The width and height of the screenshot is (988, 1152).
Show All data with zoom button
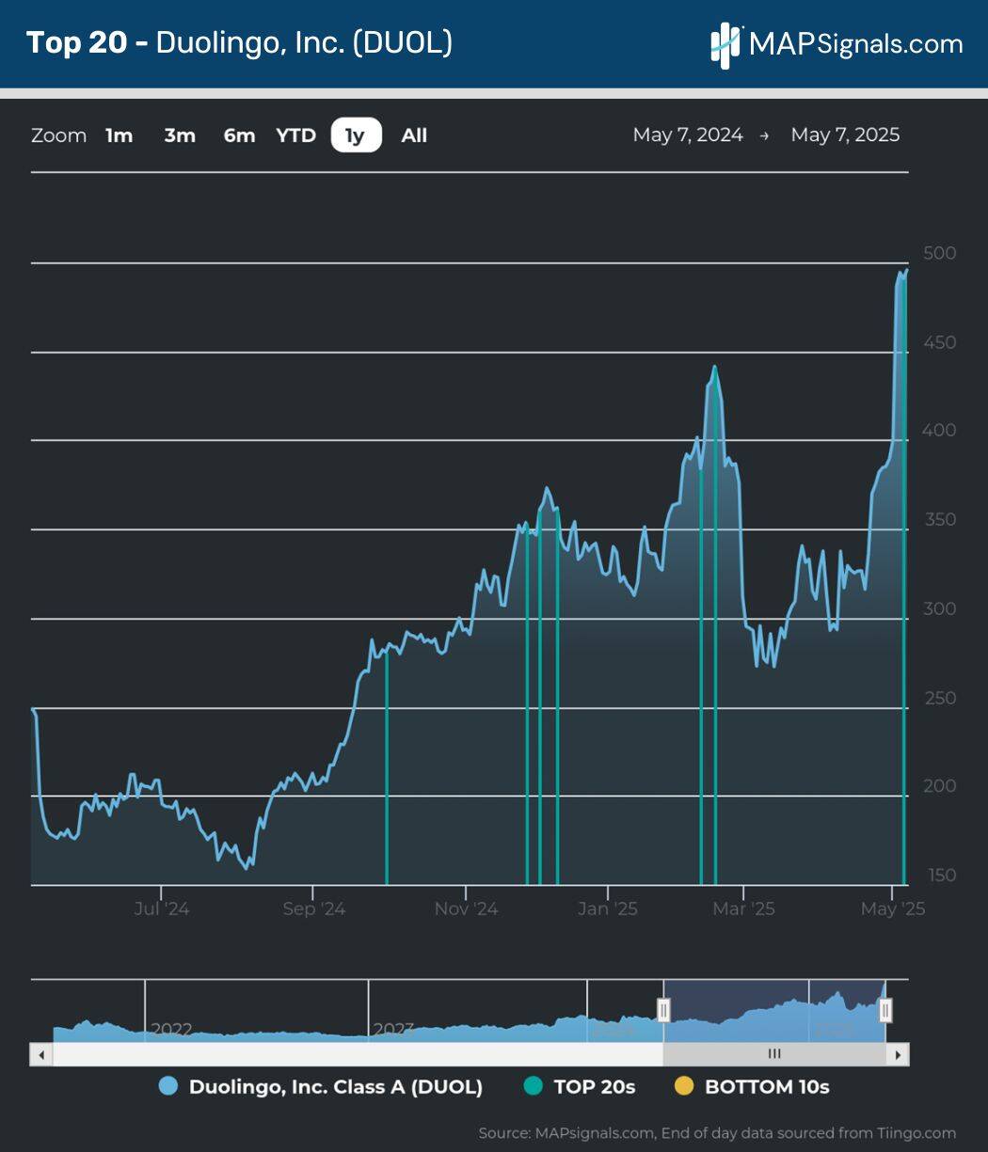[414, 135]
